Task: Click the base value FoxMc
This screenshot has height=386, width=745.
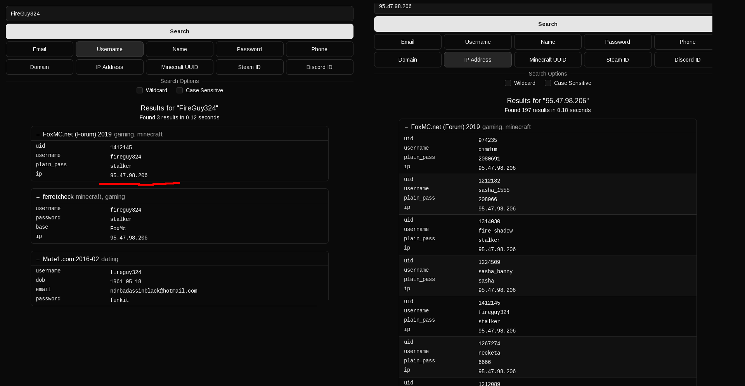Action: tap(118, 229)
